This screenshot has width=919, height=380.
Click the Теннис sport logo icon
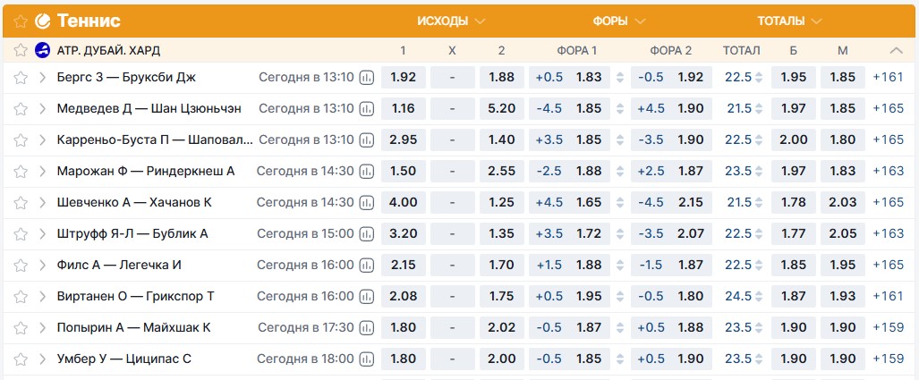pos(42,21)
